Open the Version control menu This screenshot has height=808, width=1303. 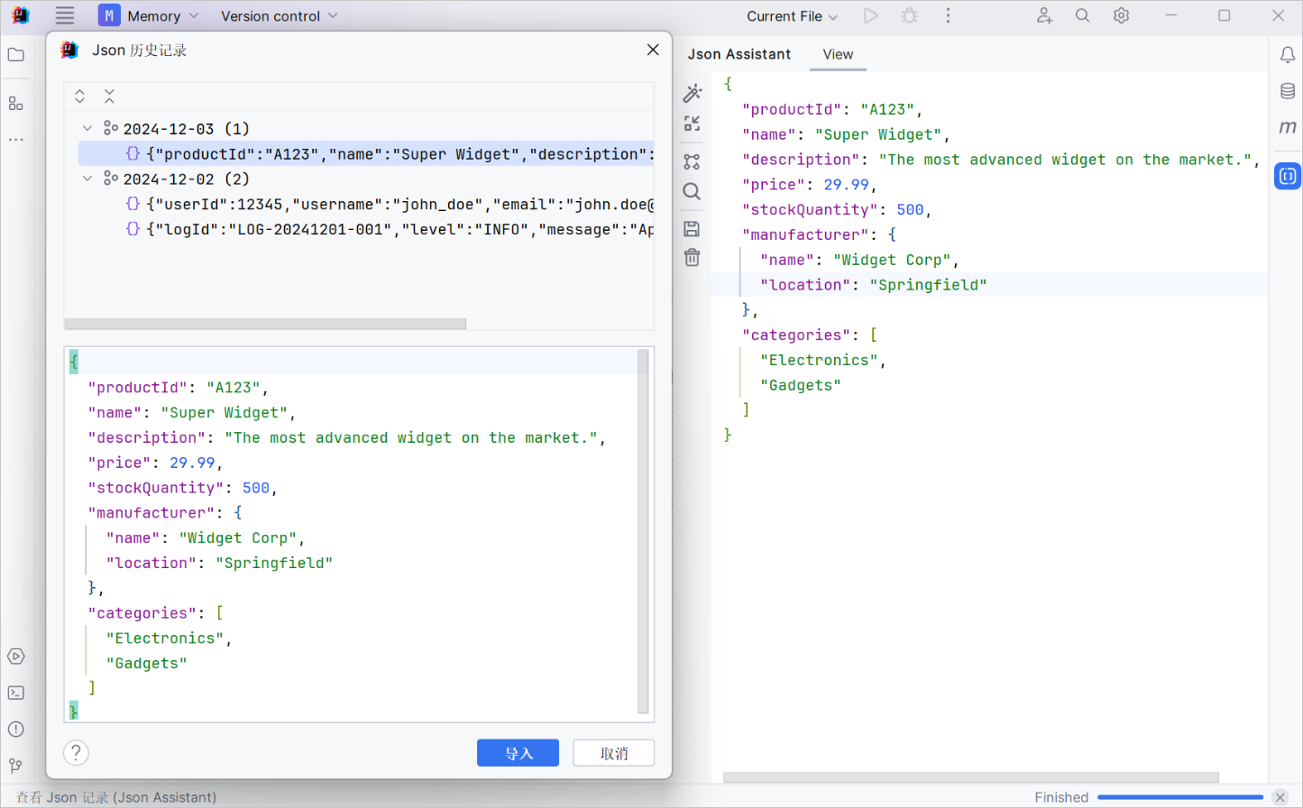[279, 16]
